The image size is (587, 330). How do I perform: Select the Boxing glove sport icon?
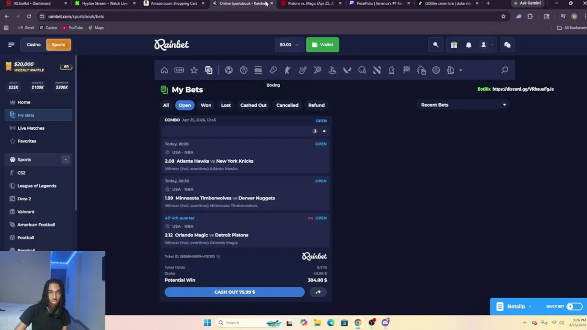(273, 70)
